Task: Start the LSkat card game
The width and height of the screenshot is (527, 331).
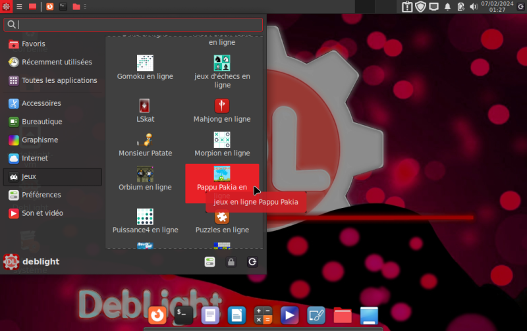Action: click(x=145, y=111)
